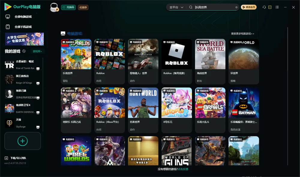This screenshot has height=177, width=300.
Task: Click the 电脑游戏 tag on 乐高世界 card
Action: coord(68,42)
